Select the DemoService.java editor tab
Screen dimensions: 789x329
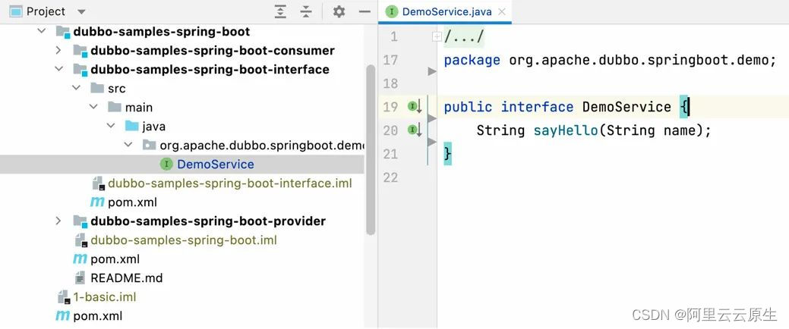[444, 11]
